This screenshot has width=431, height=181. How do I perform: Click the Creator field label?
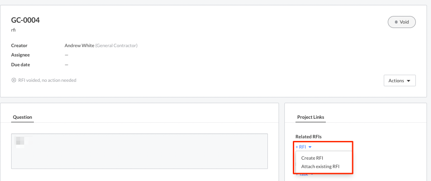[19, 45]
